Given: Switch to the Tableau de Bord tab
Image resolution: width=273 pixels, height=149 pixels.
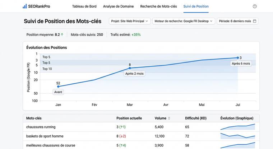Looking at the screenshot, I should [x=85, y=6].
